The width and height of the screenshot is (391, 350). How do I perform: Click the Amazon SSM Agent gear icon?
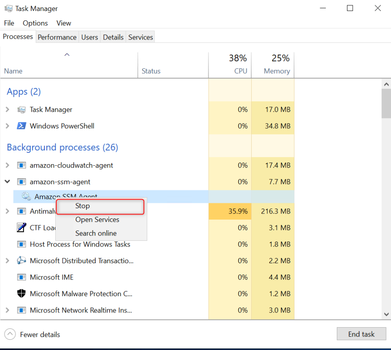tap(26, 196)
